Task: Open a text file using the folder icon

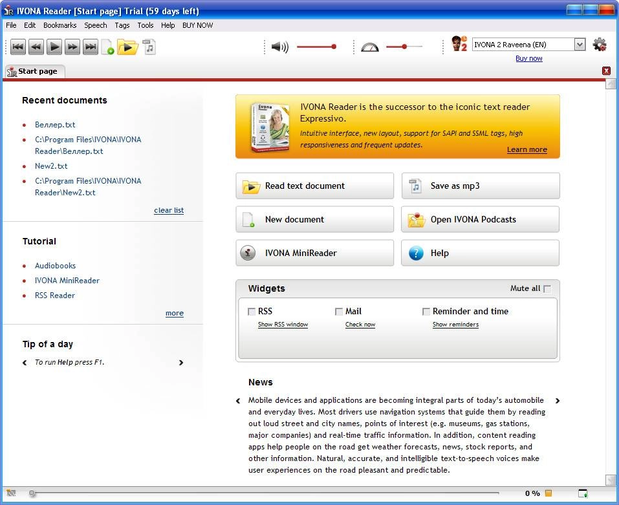Action: 127,47
